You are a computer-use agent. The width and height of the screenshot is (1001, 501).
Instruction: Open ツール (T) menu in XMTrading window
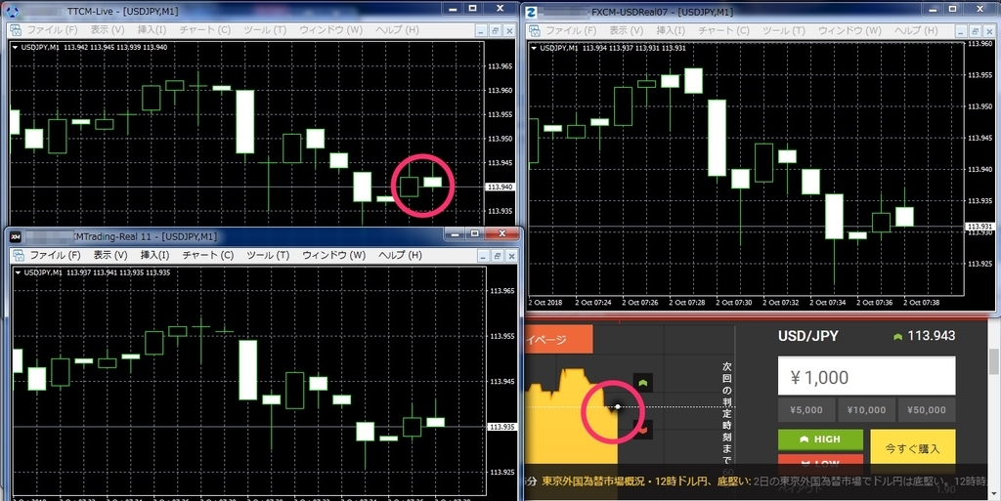tap(268, 255)
